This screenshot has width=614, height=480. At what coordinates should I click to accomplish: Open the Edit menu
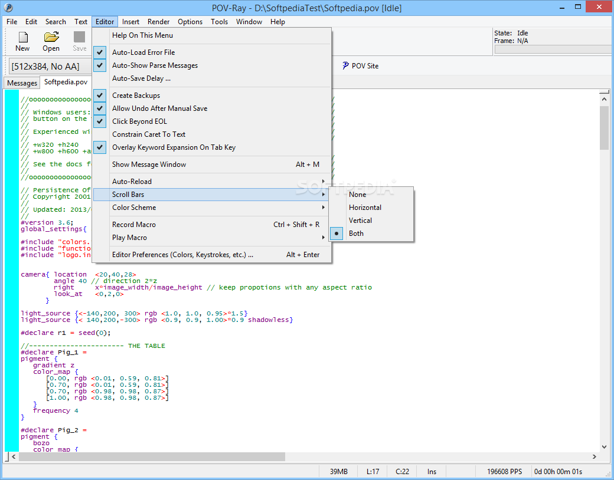[31, 21]
